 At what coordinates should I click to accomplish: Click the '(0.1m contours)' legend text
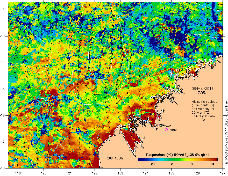(x=203, y=105)
